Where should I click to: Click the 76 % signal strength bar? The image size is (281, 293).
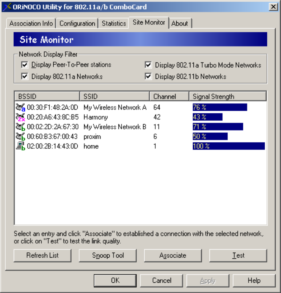pyautogui.click(x=220, y=107)
